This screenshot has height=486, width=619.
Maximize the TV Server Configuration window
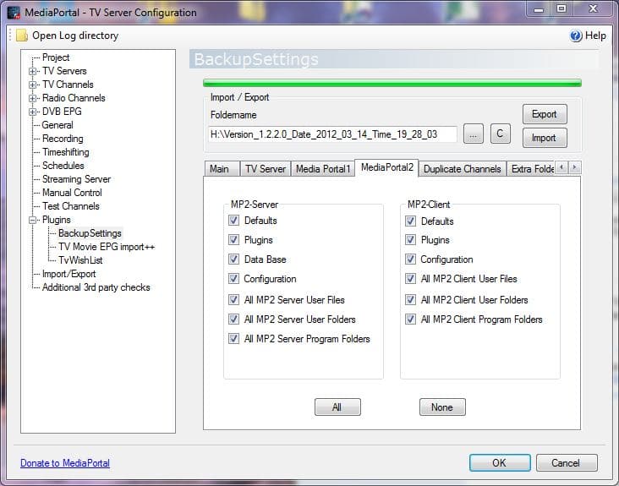[x=561, y=8]
